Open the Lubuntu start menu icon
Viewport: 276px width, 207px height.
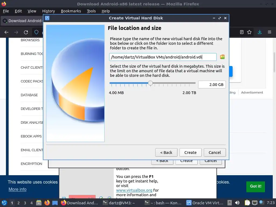pyautogui.click(x=4, y=203)
